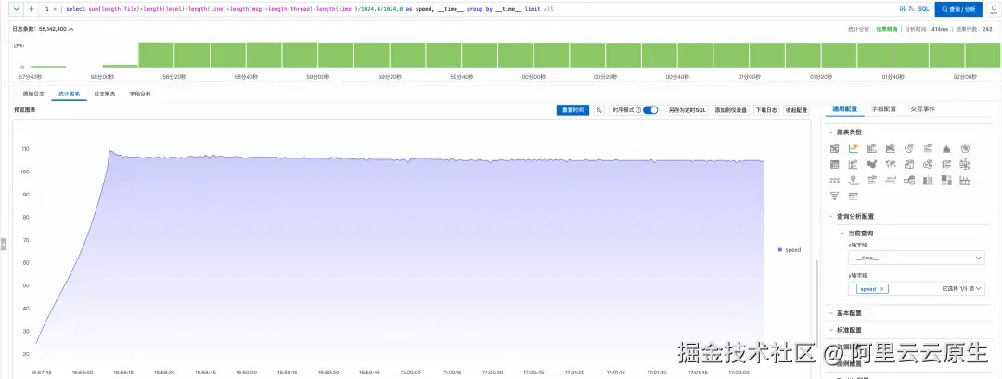Screen dimensions: 1002x379
Task: Collapse the 查询分析配置 section
Action: coord(830,216)
